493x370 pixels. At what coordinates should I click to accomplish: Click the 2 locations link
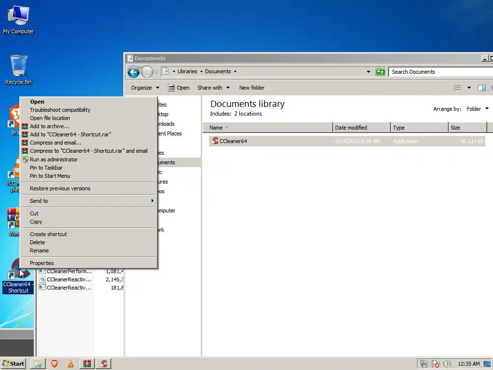click(248, 114)
